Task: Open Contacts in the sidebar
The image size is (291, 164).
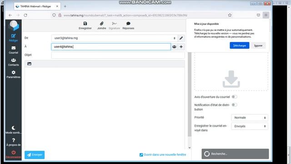Action: 13,62
